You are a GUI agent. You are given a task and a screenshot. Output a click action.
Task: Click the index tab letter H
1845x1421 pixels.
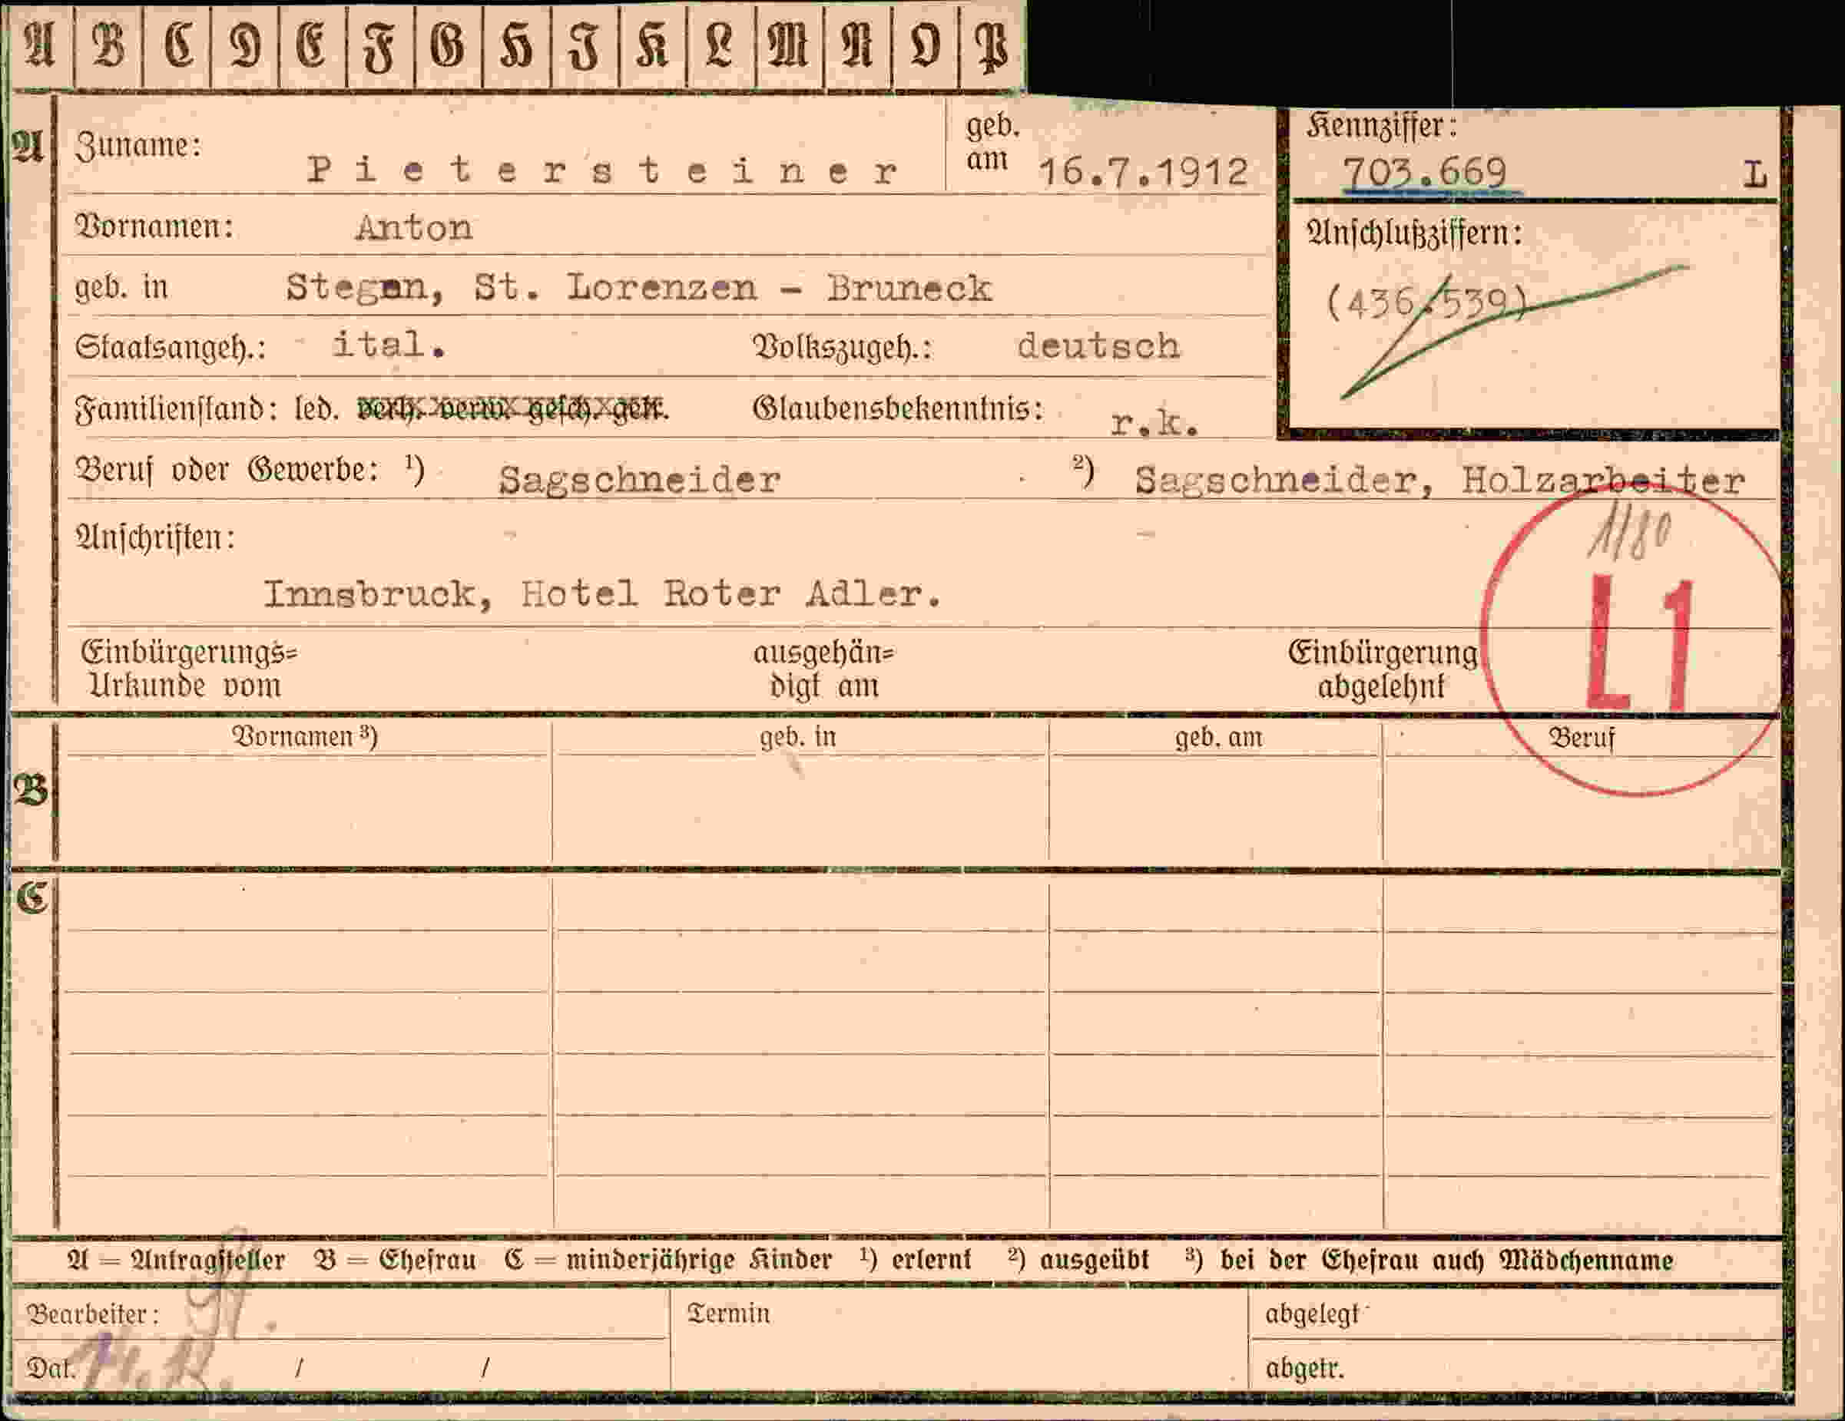[x=516, y=45]
